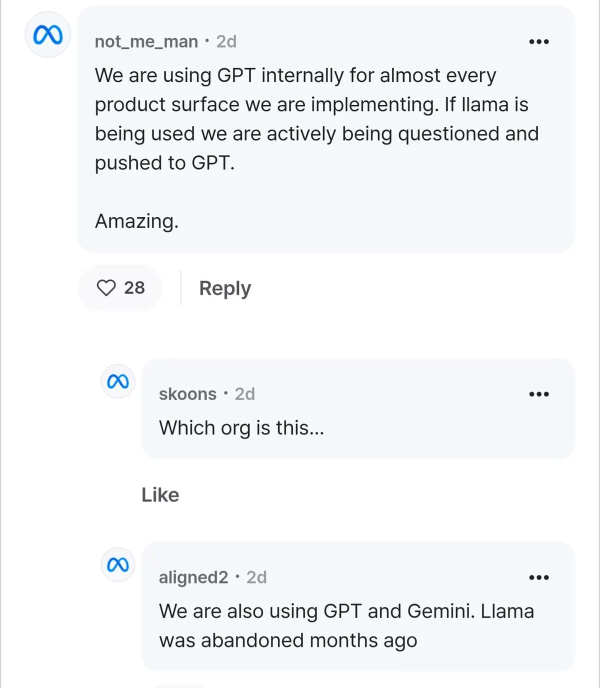Open skoons' profile username
This screenshot has width=600, height=688.
point(187,394)
